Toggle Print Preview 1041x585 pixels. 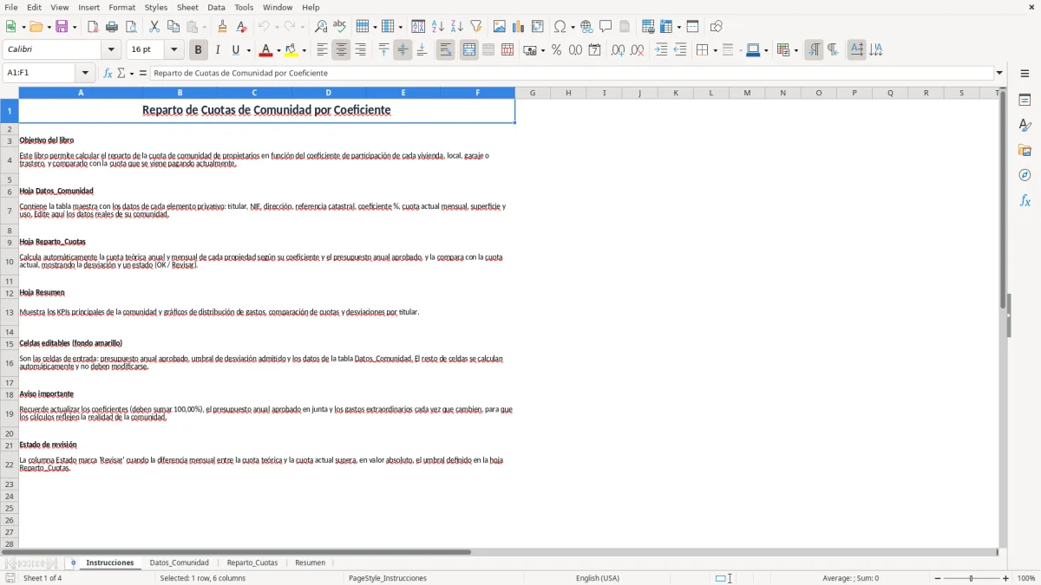pyautogui.click(x=131, y=27)
